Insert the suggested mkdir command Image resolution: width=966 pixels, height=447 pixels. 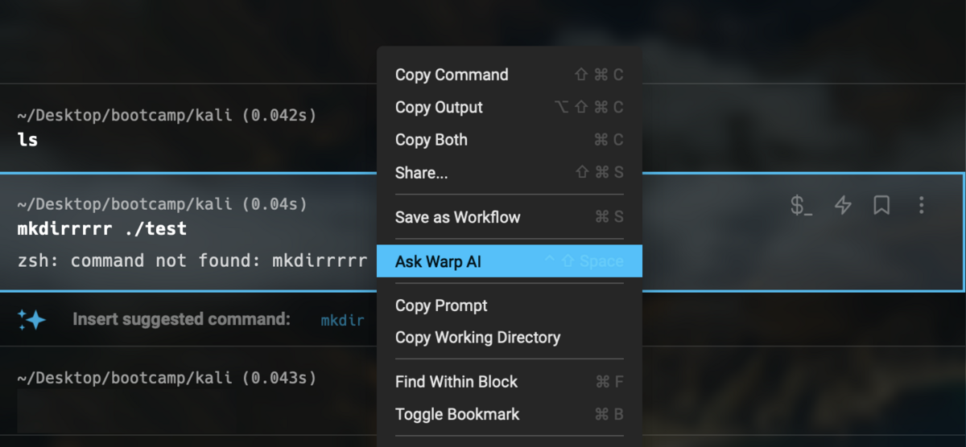(x=343, y=320)
